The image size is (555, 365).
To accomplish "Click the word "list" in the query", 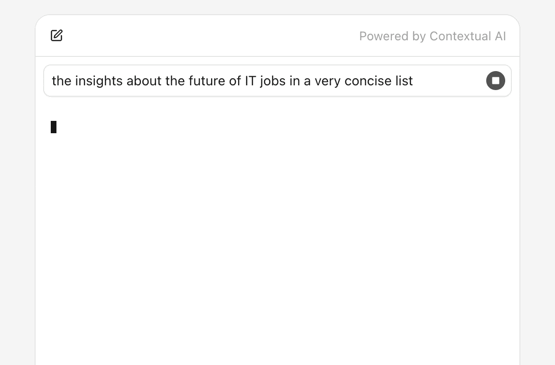I will tap(404, 81).
